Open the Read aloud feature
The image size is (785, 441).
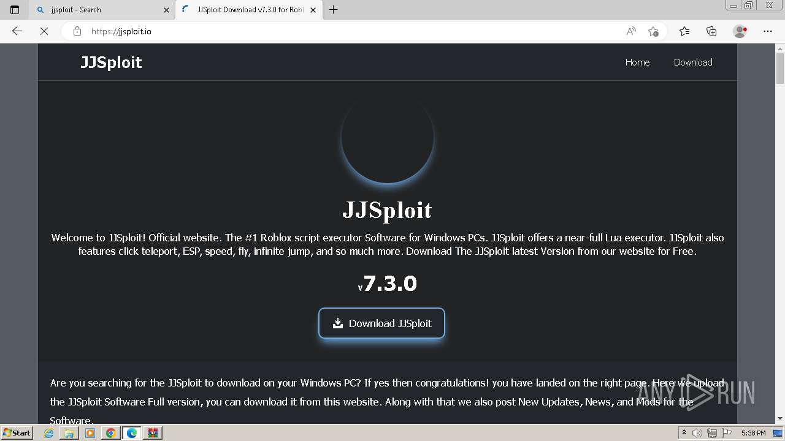tap(631, 31)
